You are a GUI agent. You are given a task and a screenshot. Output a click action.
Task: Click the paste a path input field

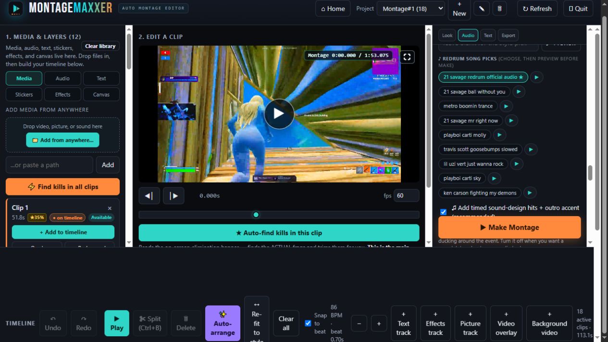coord(50,165)
